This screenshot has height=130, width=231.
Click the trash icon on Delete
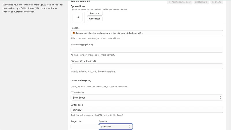(213, 2)
